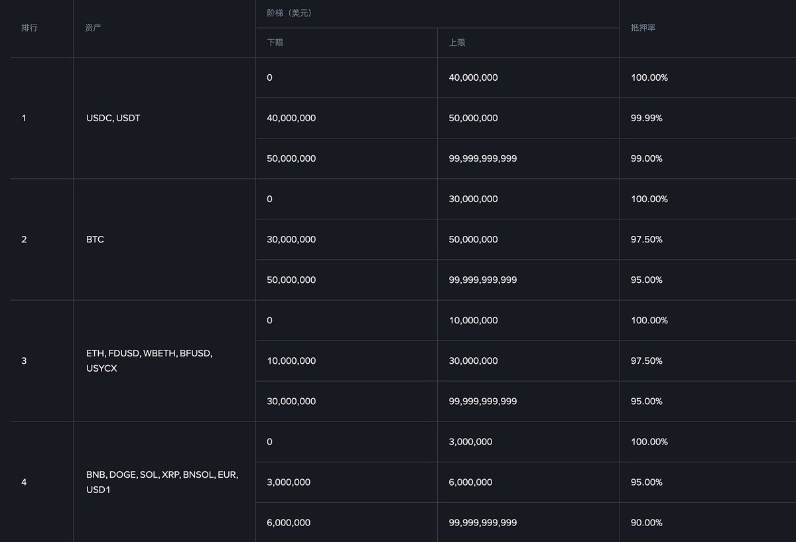Click the 上限 sub-header

pyautogui.click(x=457, y=42)
